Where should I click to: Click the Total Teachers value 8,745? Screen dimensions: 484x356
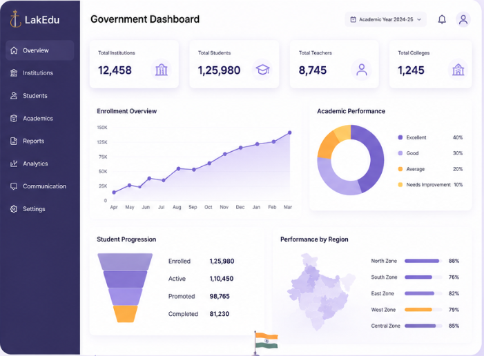pyautogui.click(x=312, y=70)
